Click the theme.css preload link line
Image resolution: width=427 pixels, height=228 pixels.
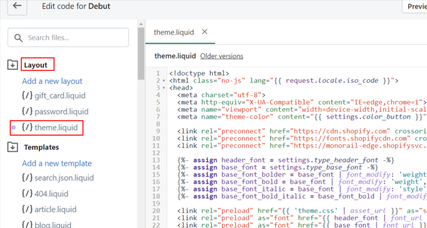point(302,211)
